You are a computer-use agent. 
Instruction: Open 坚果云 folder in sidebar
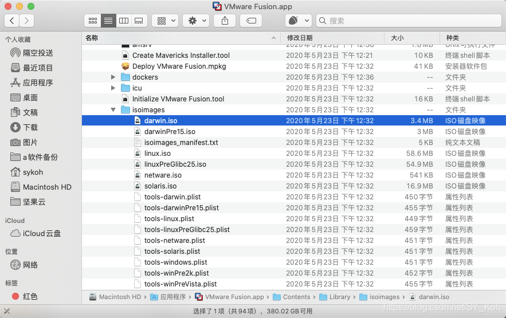click(28, 202)
